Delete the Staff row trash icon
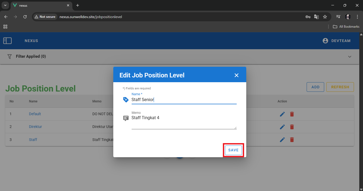The image size is (363, 191). pos(292,140)
